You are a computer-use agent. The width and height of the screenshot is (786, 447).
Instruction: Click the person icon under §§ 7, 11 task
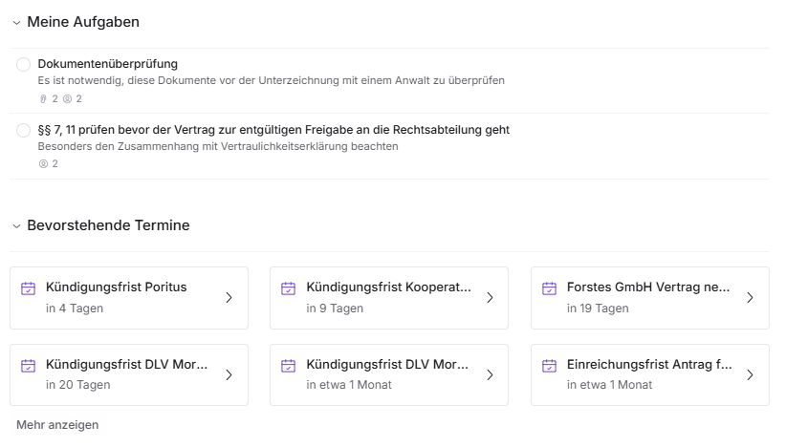(x=43, y=163)
